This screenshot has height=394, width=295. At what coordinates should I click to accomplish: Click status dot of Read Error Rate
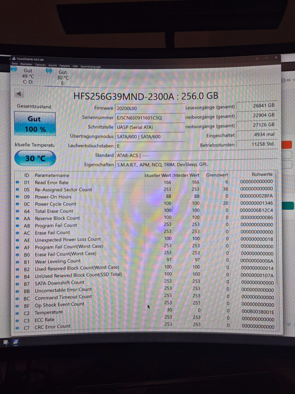pyautogui.click(x=17, y=182)
